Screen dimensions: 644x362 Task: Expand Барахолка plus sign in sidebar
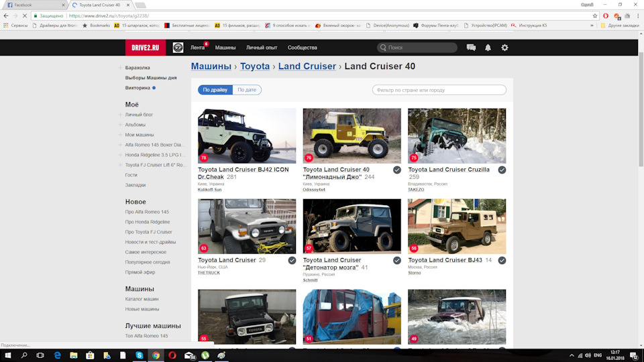pyautogui.click(x=120, y=68)
